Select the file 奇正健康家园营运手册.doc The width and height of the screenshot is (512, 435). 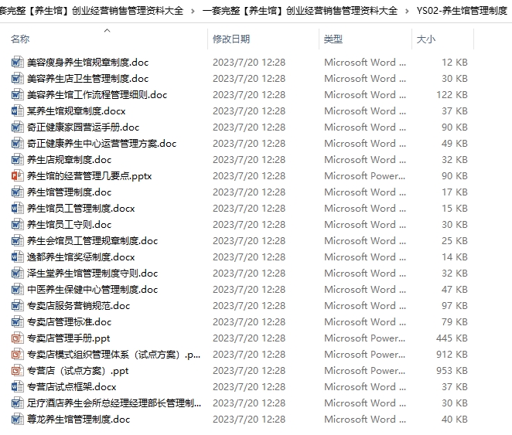83,127
